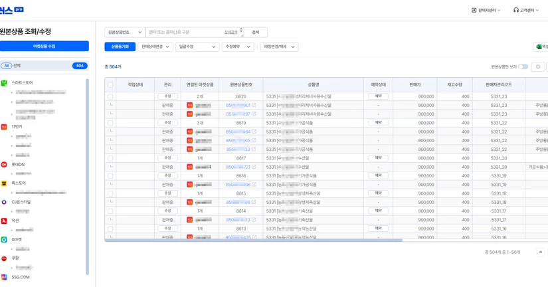
Task: Click the 재고수량 column header
Action: click(455, 84)
